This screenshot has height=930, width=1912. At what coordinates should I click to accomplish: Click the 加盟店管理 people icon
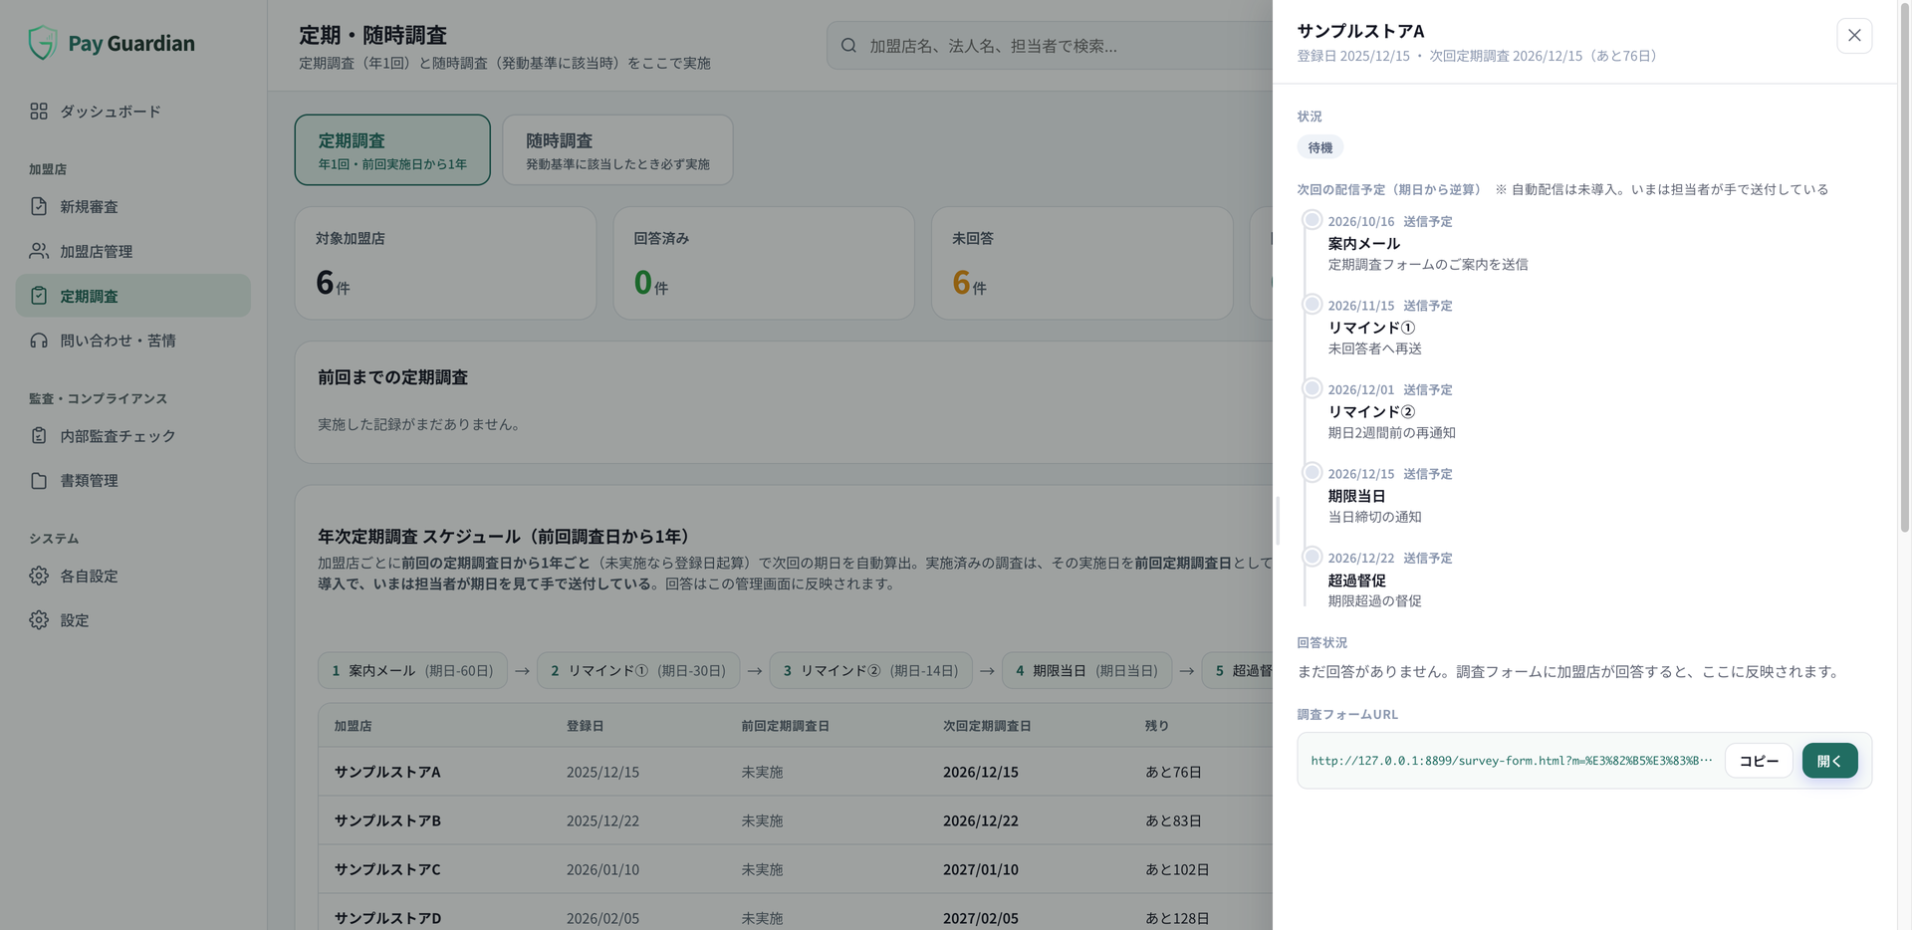(39, 251)
